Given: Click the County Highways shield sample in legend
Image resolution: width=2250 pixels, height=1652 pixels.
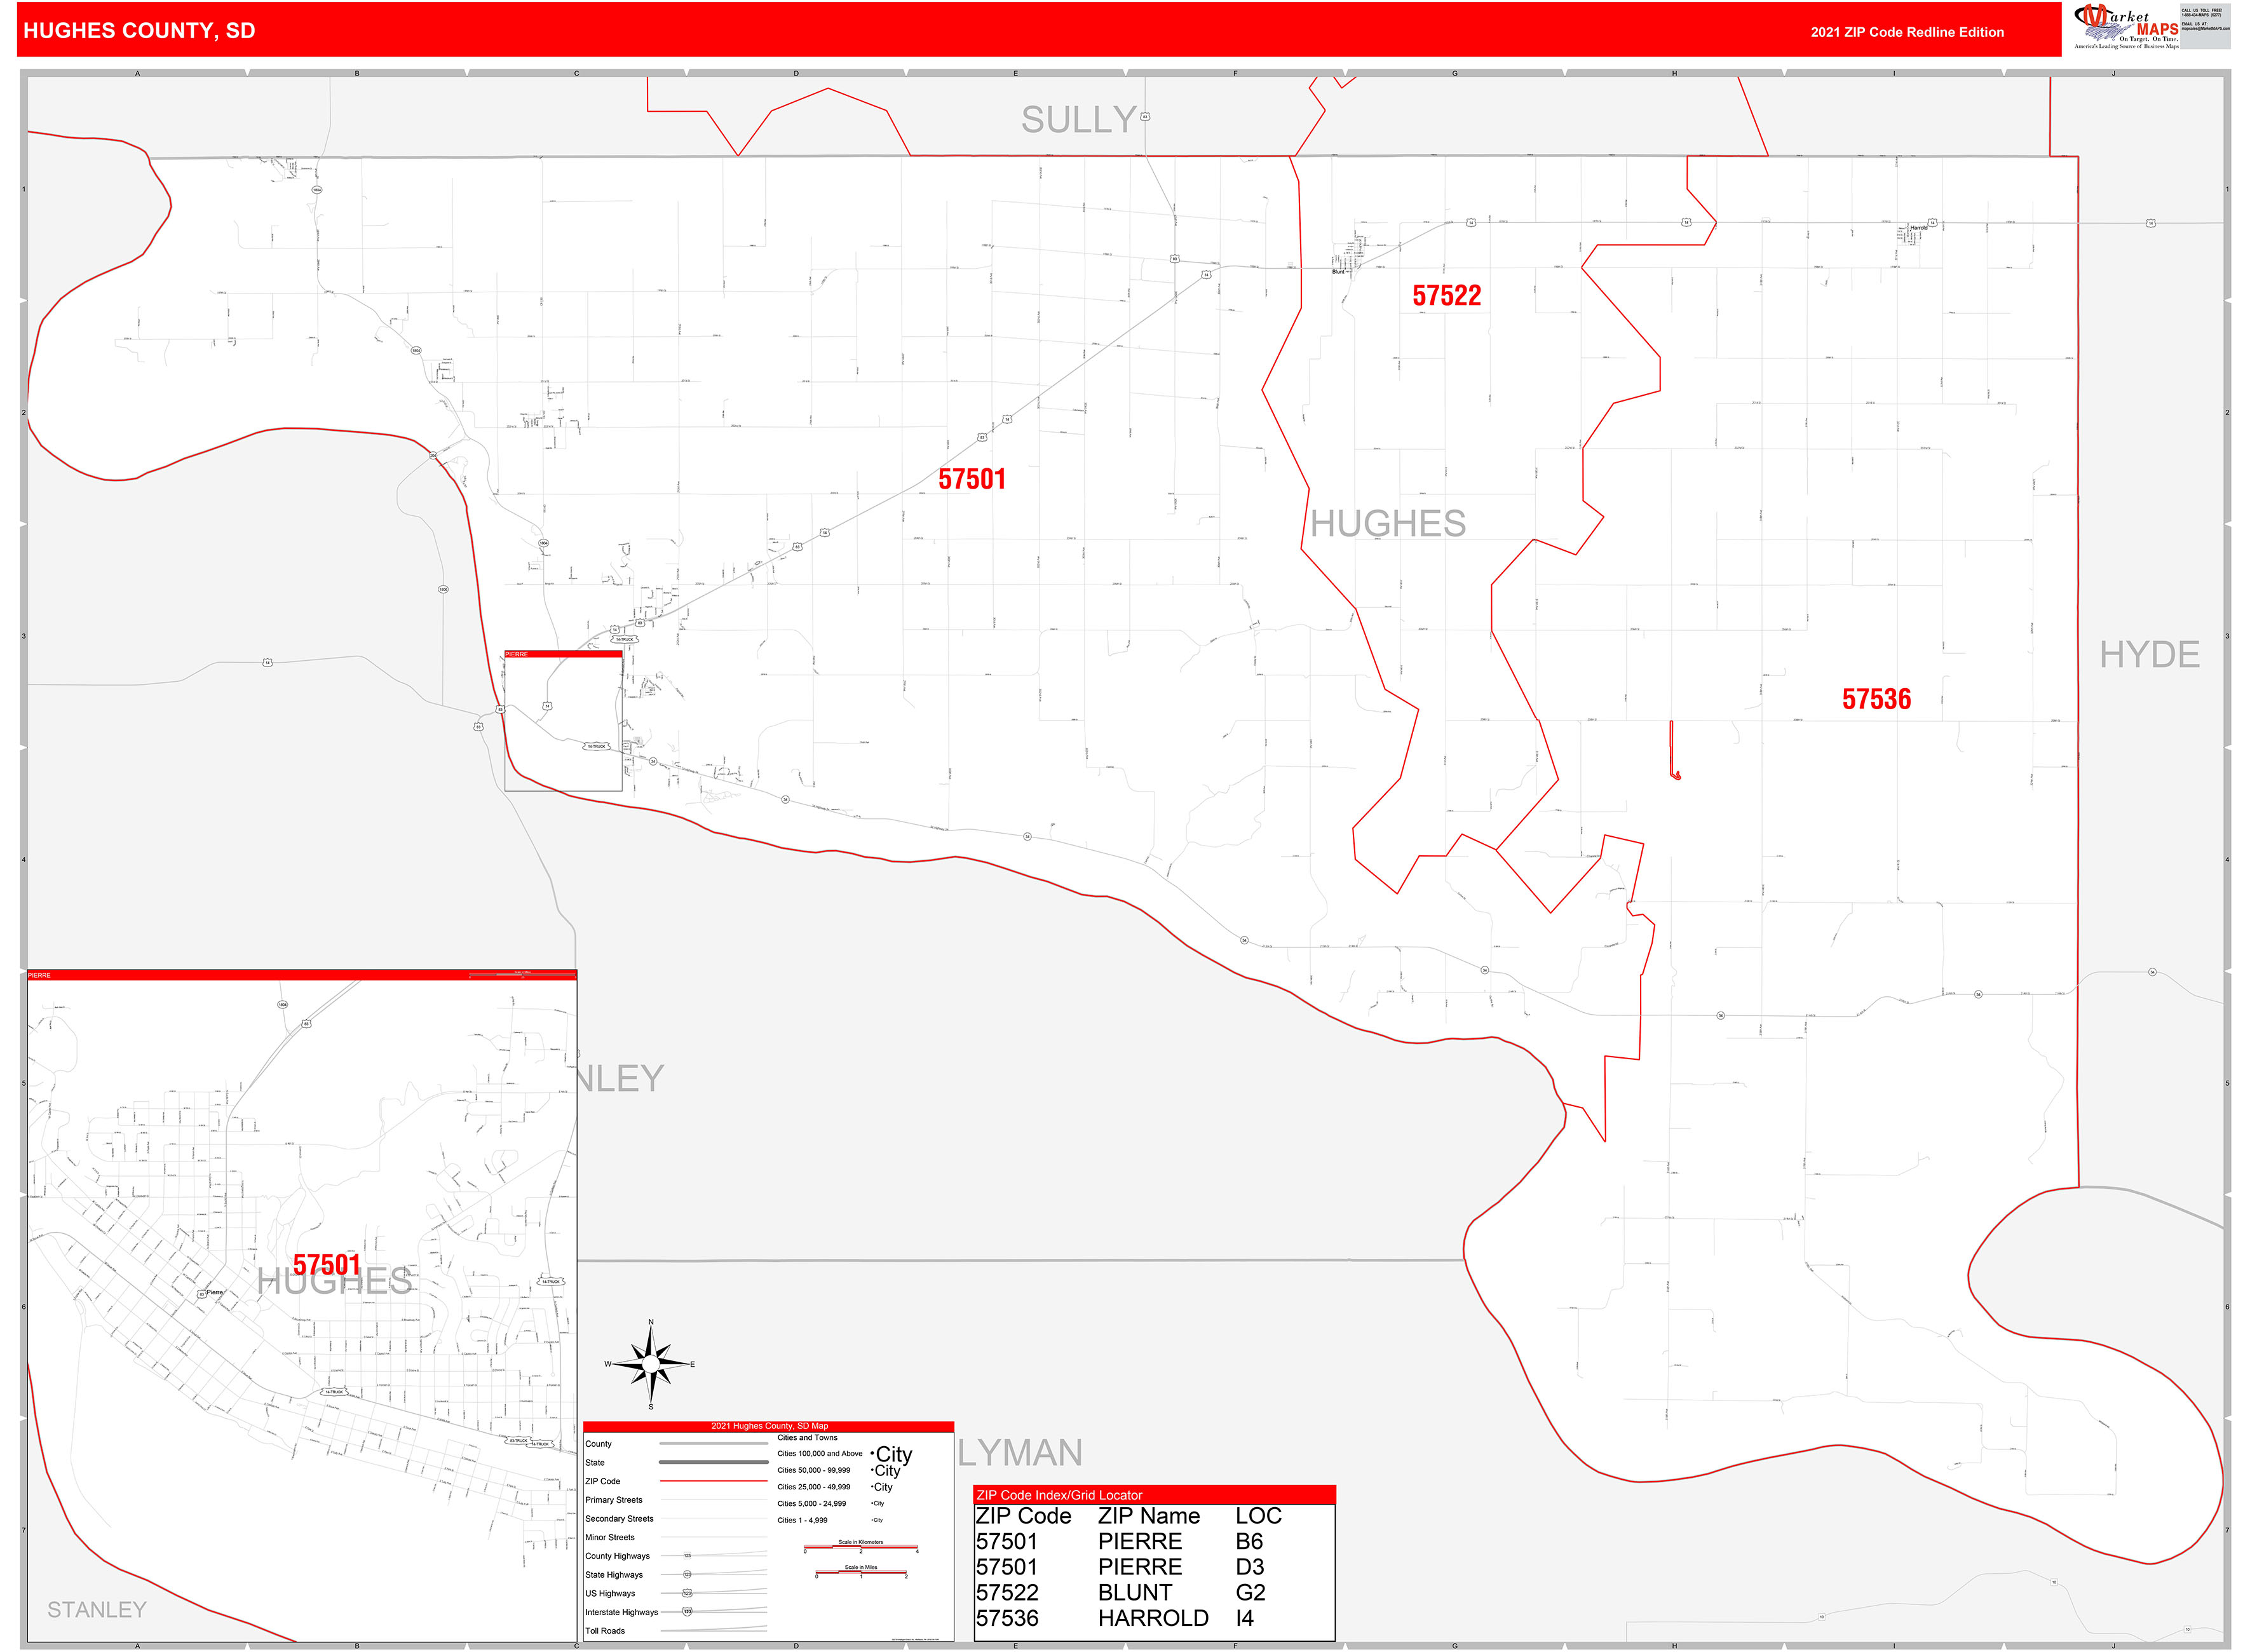Looking at the screenshot, I should (x=687, y=1556).
